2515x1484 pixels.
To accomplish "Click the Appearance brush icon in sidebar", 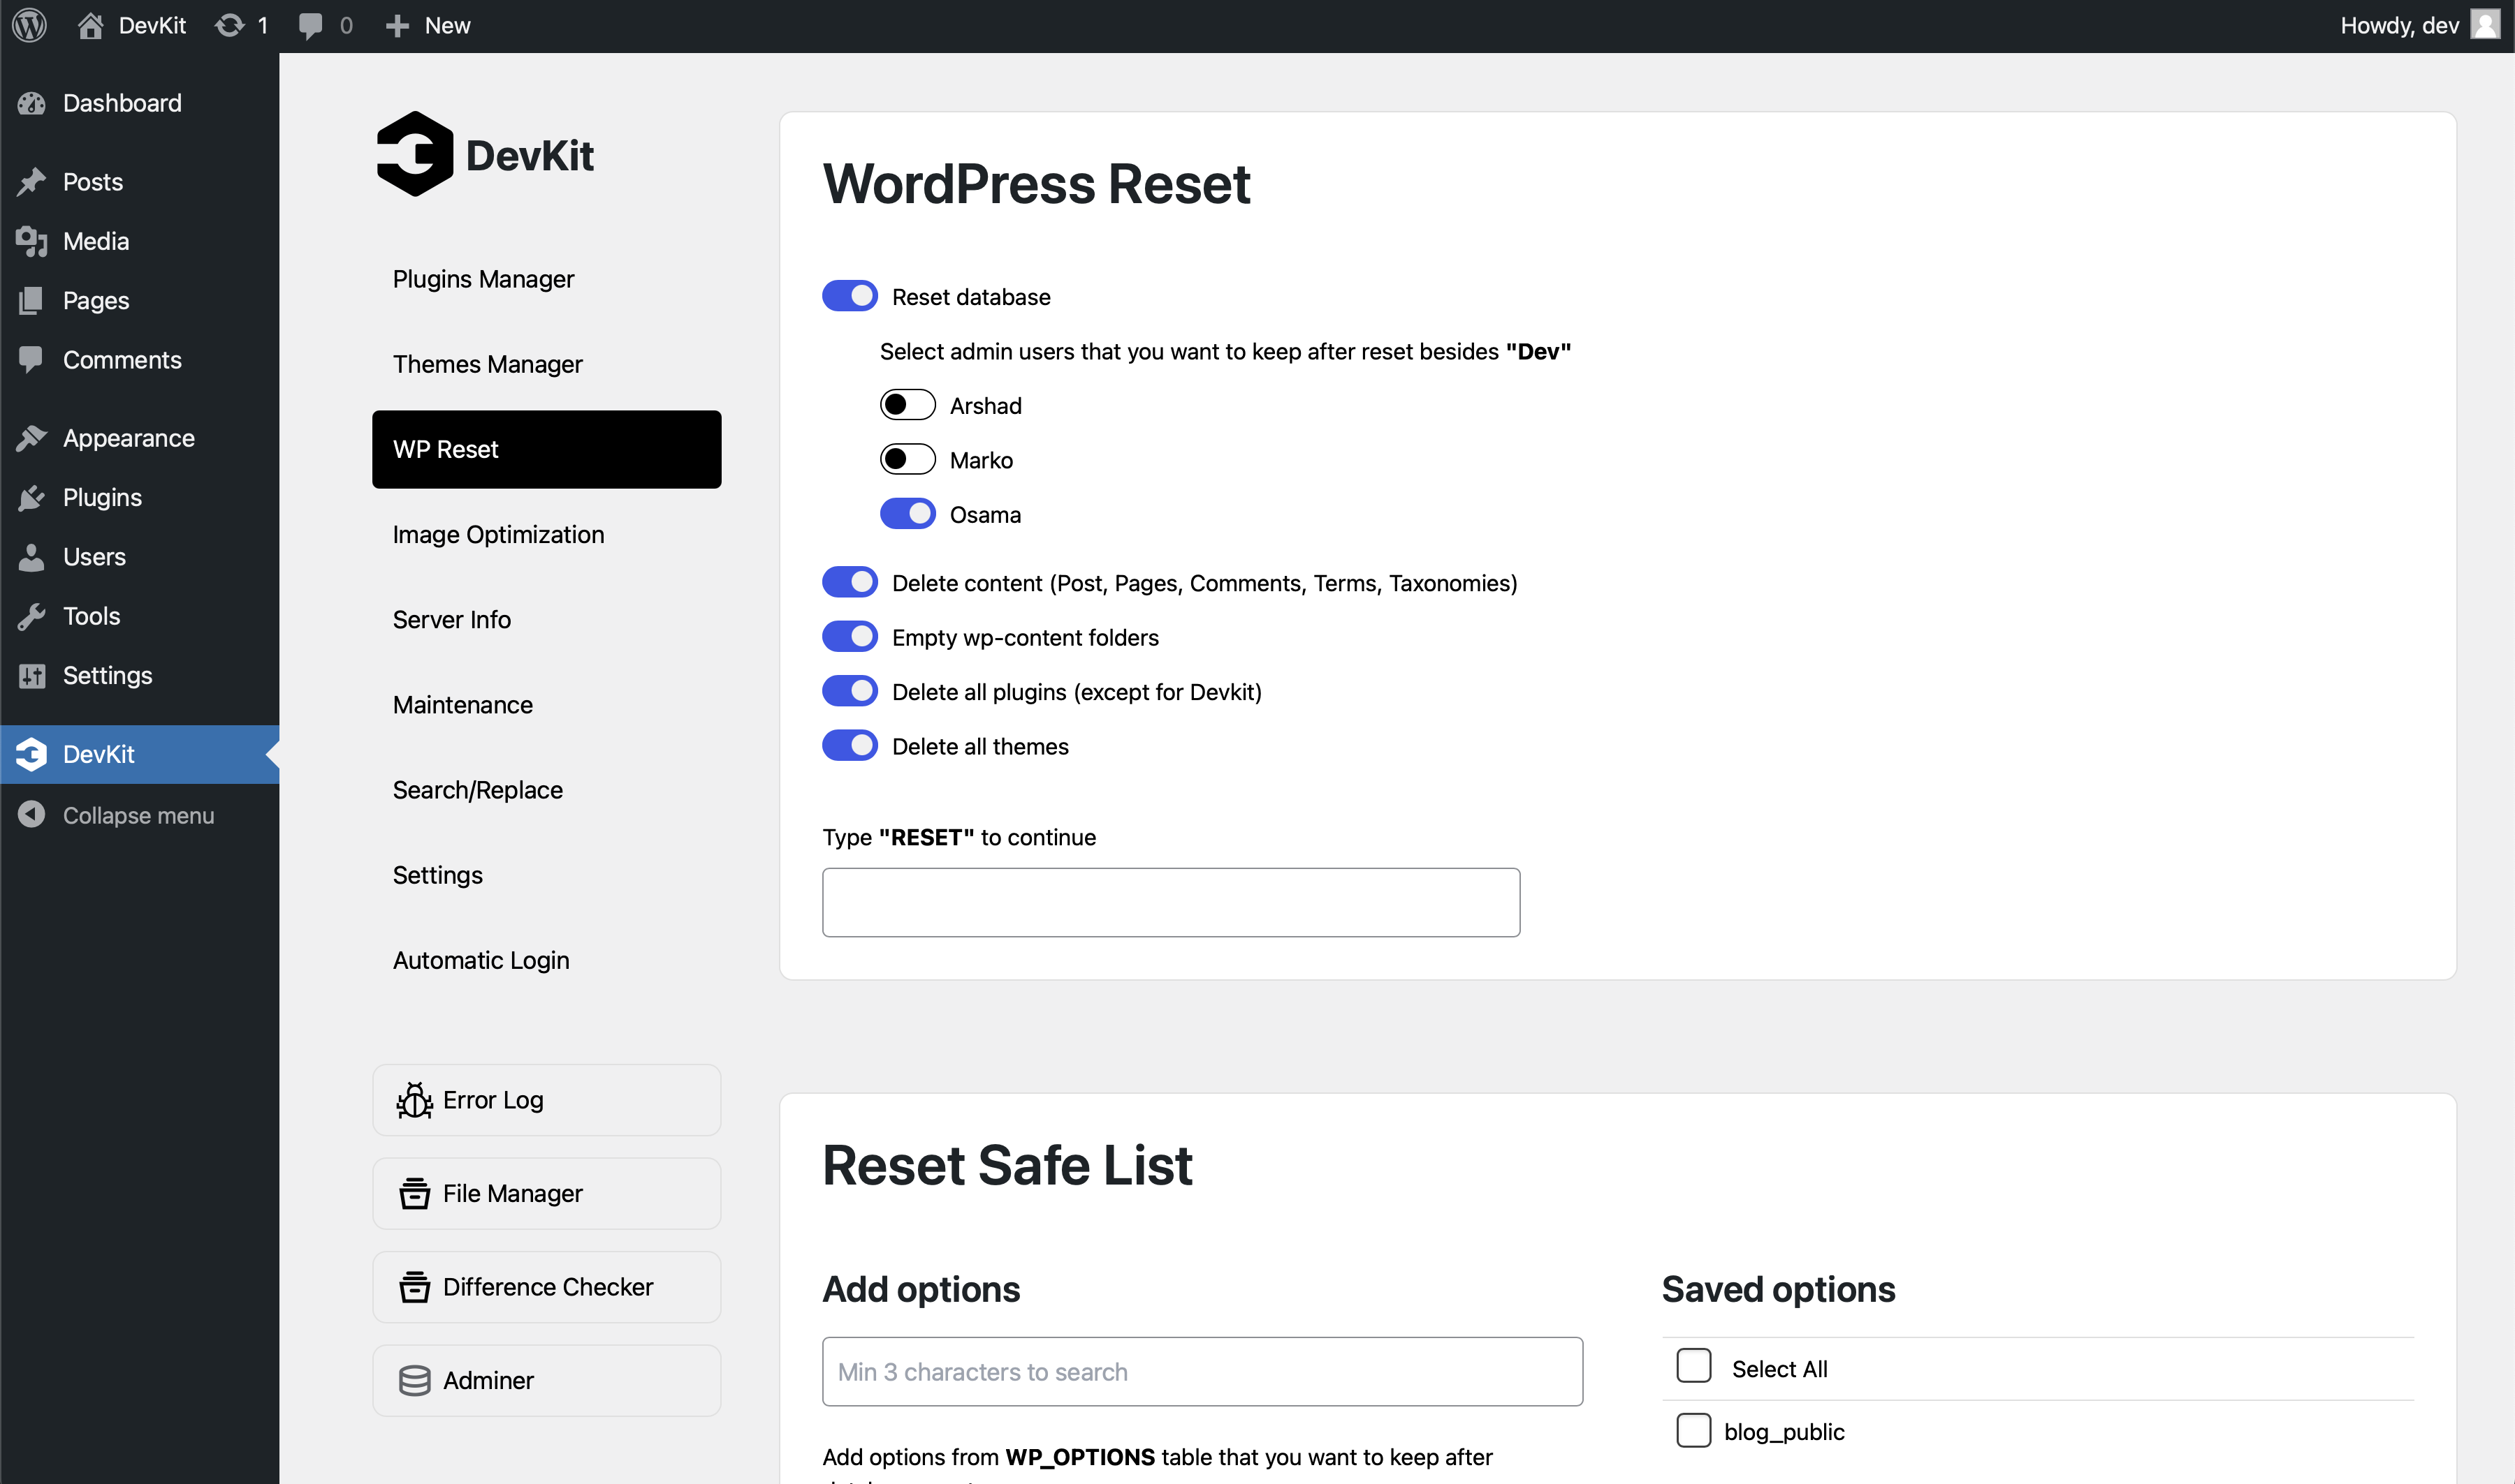I will [x=32, y=438].
